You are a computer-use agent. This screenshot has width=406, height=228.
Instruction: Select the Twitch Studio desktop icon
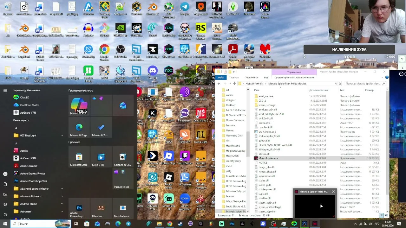pos(185,158)
